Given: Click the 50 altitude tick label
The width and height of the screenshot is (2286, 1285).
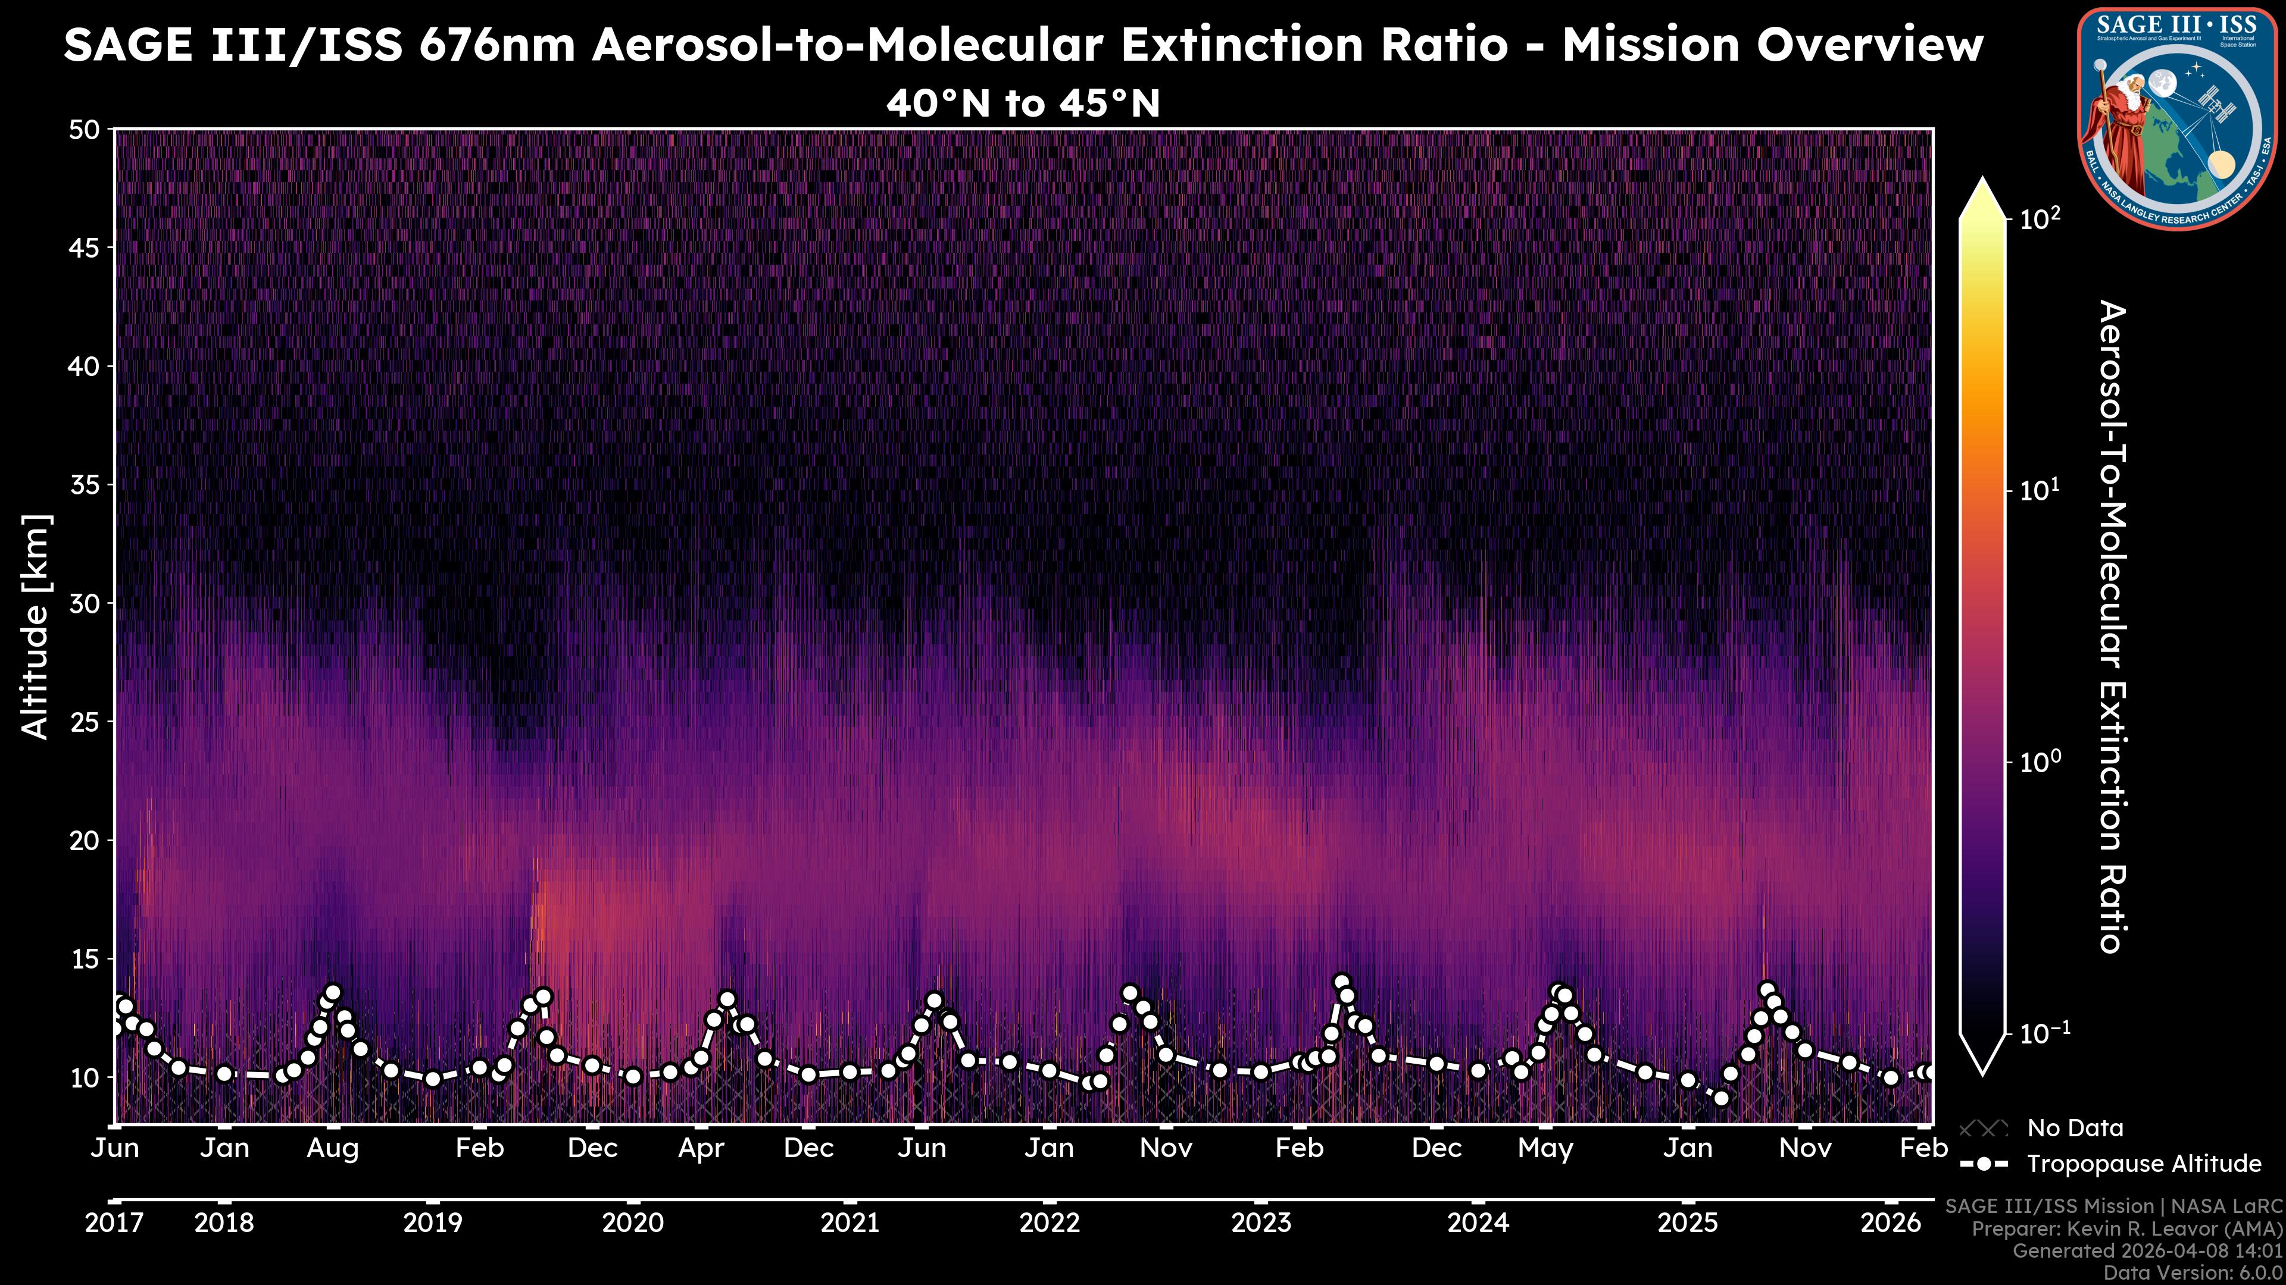Looking at the screenshot, I should point(83,130).
